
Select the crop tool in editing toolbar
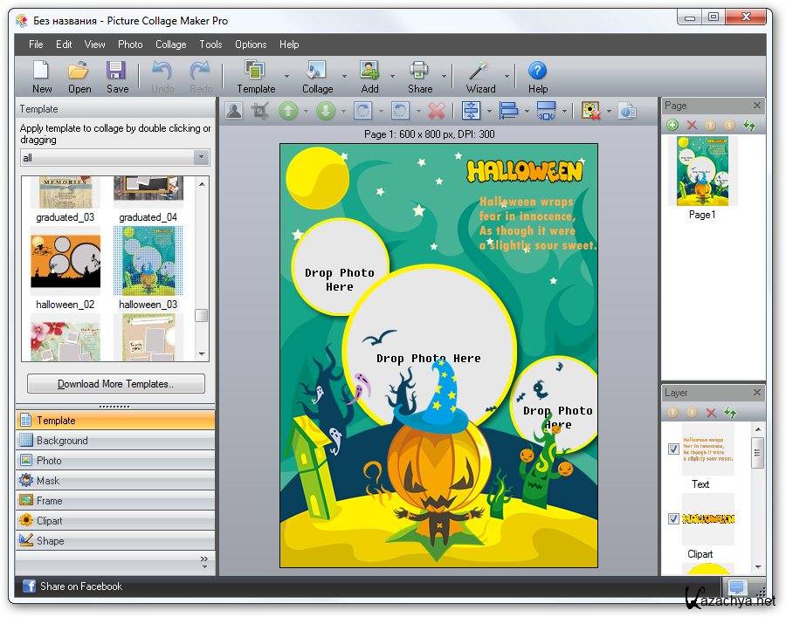click(259, 111)
